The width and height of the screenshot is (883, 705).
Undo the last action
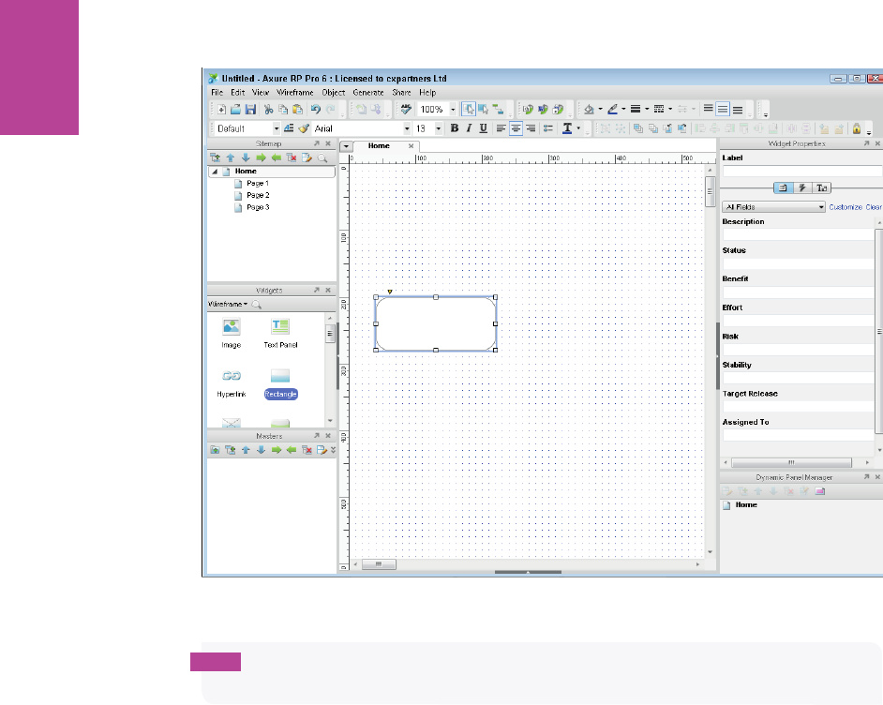[315, 110]
